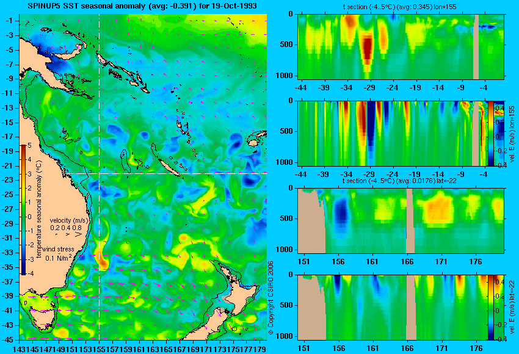Click longitude label '155' on map bottom axis
519x354 pixels.
point(100,349)
